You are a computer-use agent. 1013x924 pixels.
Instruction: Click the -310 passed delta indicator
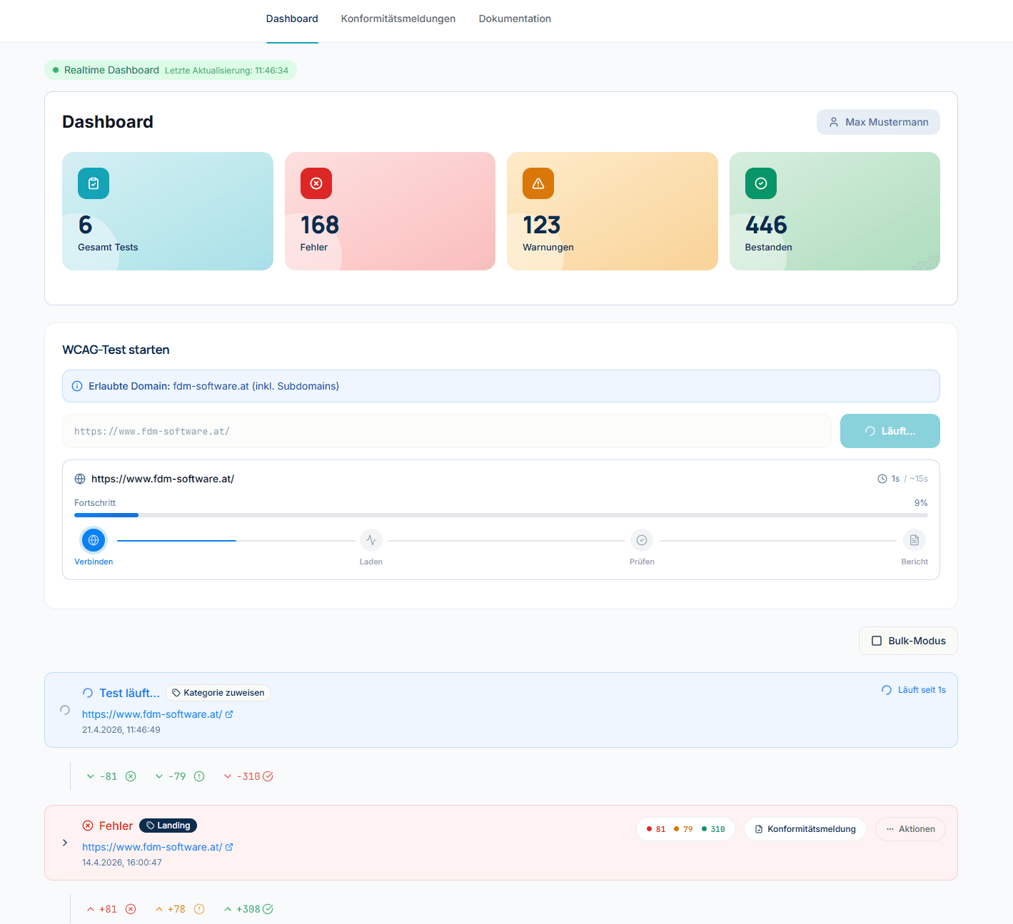[248, 776]
